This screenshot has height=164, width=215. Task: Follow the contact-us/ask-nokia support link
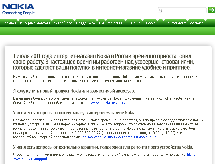(118, 137)
